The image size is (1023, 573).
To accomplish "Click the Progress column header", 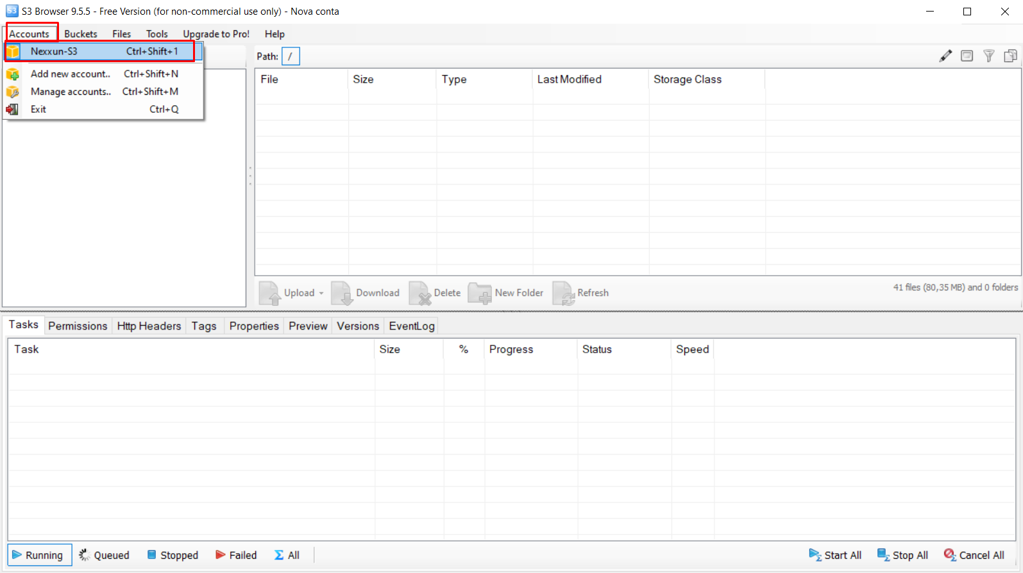I will point(531,349).
